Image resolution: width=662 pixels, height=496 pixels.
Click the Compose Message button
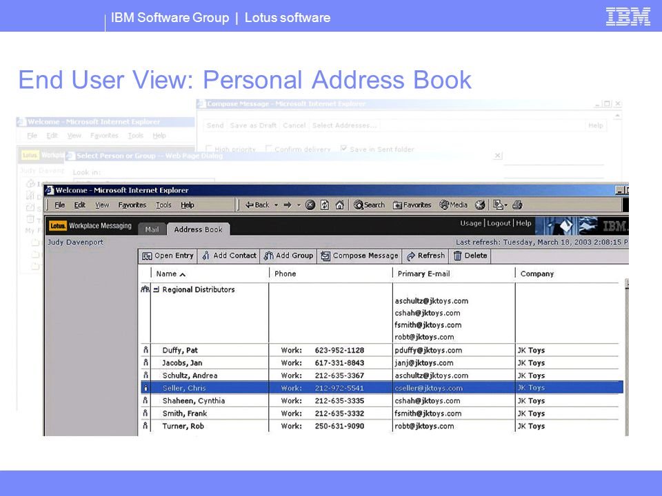click(x=359, y=256)
